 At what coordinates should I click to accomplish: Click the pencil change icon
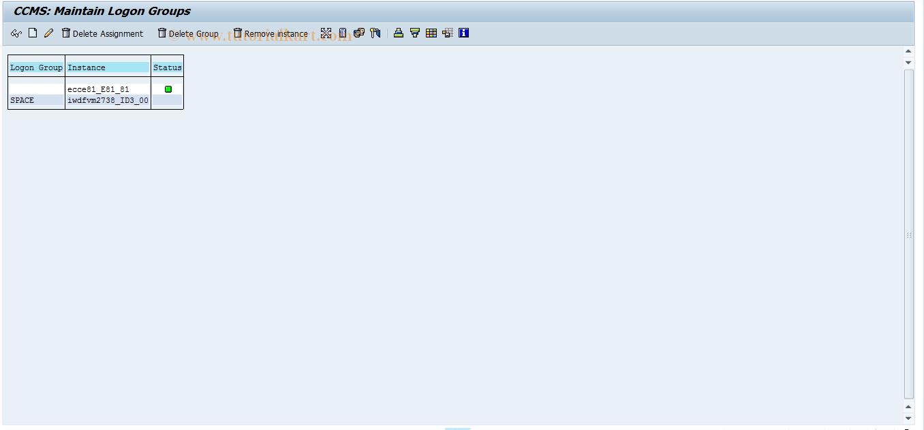pos(48,33)
